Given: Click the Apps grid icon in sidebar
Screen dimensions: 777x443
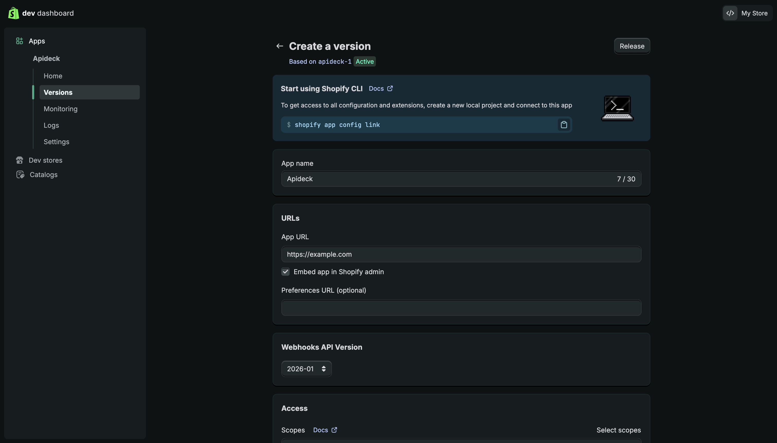Looking at the screenshot, I should [20, 41].
